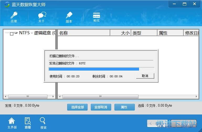This screenshot has height=132, width=202.
Task: Sort by the 修改日期 column header
Action: tap(191, 33)
